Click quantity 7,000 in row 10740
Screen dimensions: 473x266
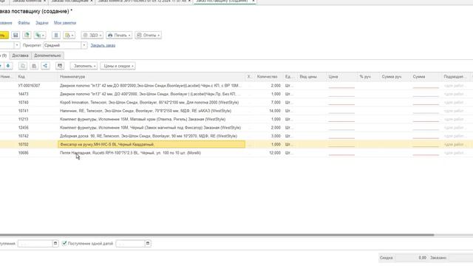click(x=276, y=103)
